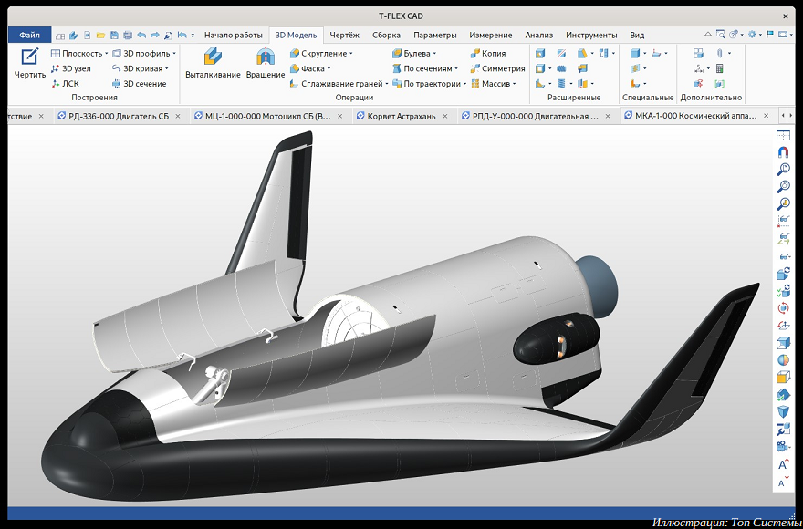The height and width of the screenshot is (529, 803).
Task: Click the camera icon in side toolbar
Action: pyautogui.click(x=783, y=447)
